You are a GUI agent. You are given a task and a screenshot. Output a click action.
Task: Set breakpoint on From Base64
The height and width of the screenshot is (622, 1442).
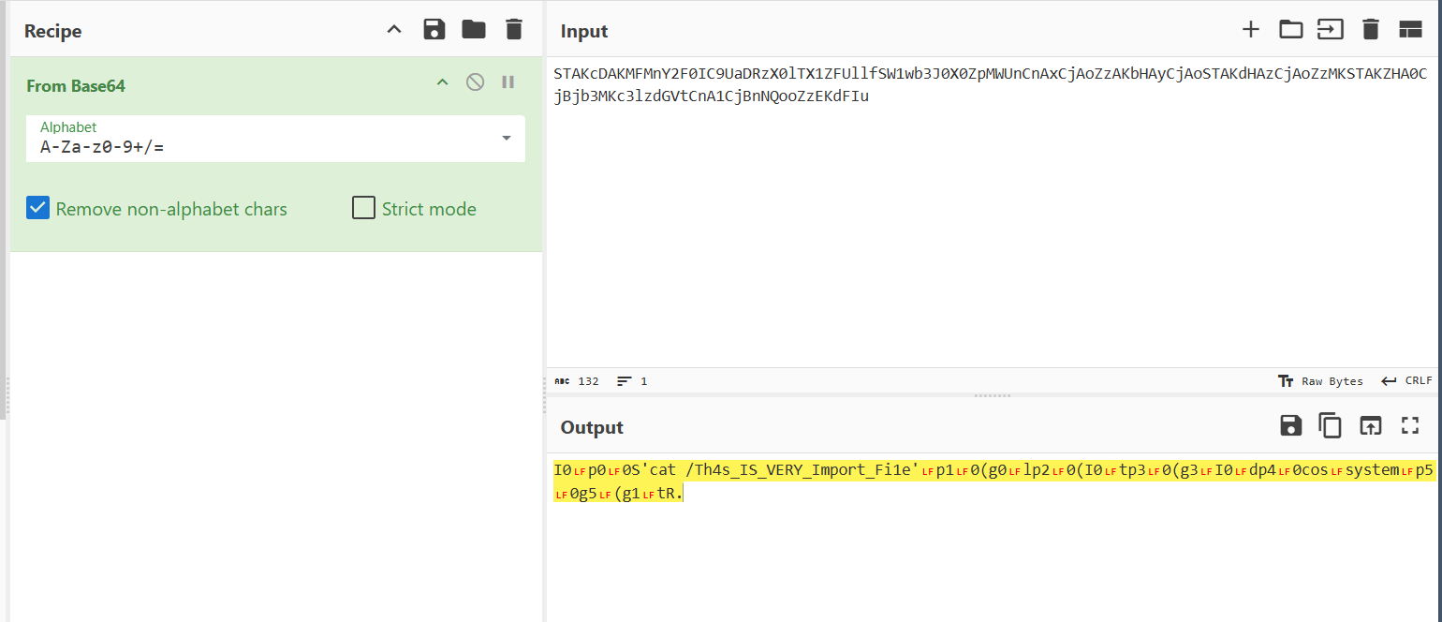pos(508,82)
